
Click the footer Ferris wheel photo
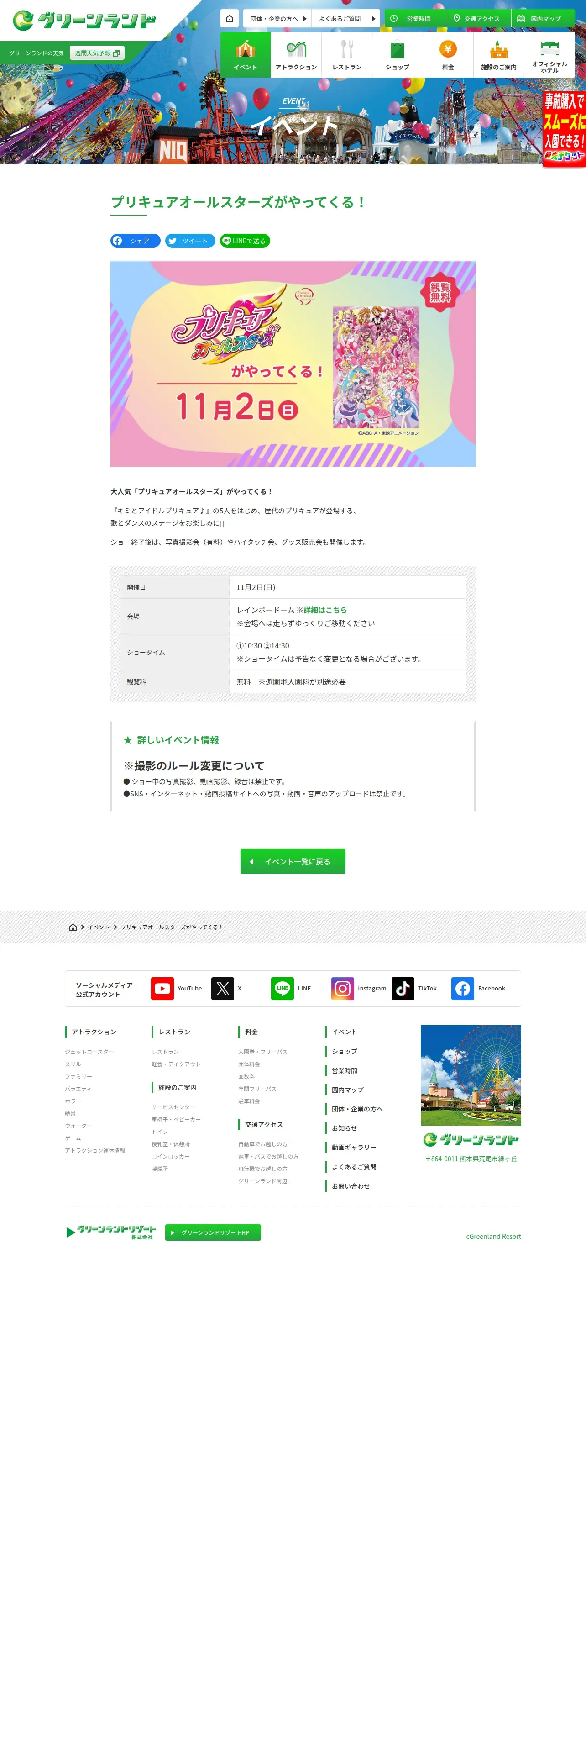[x=471, y=1075]
